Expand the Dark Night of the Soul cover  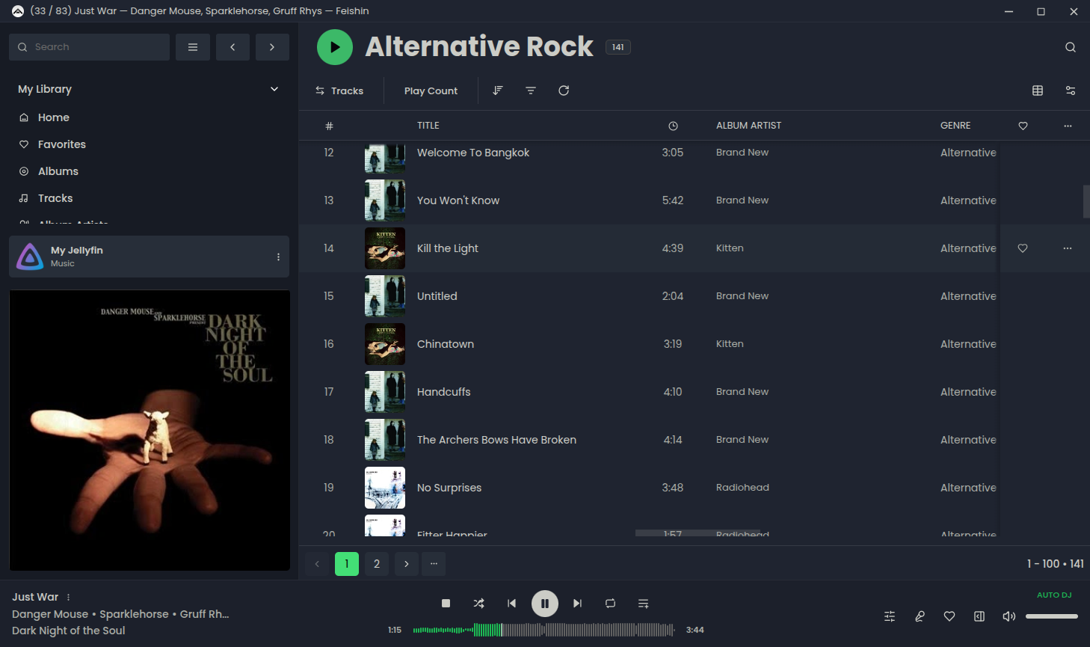point(150,430)
